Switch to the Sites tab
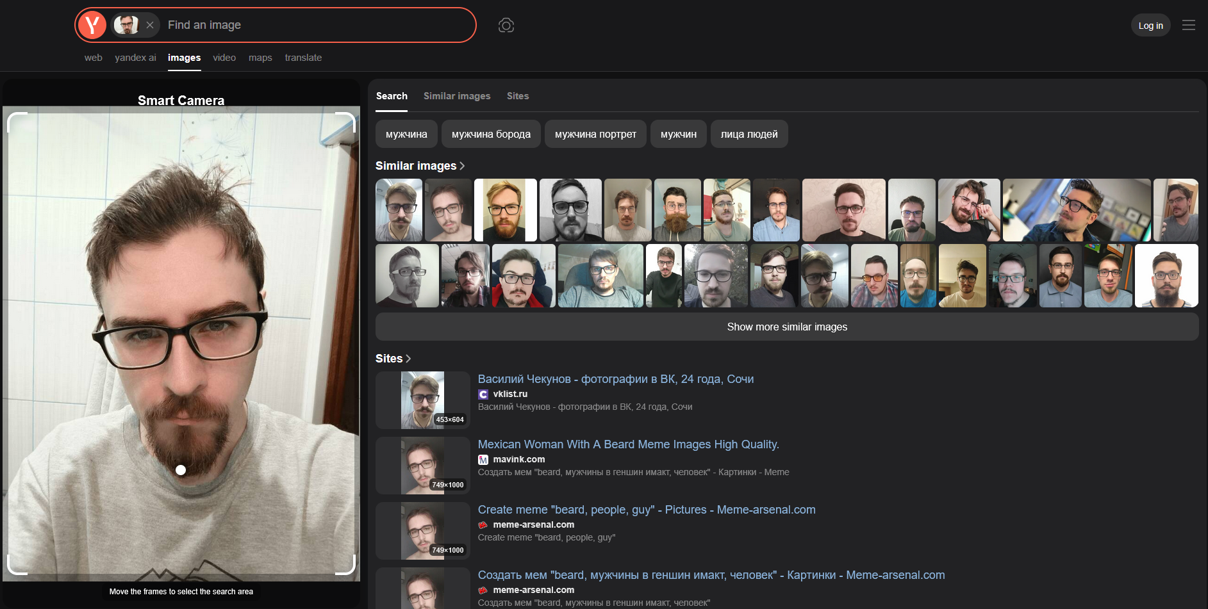The image size is (1208, 609). tap(518, 96)
